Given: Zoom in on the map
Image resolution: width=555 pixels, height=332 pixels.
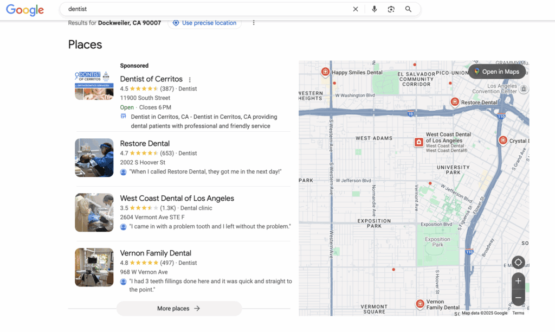Looking at the screenshot, I should (x=518, y=281).
